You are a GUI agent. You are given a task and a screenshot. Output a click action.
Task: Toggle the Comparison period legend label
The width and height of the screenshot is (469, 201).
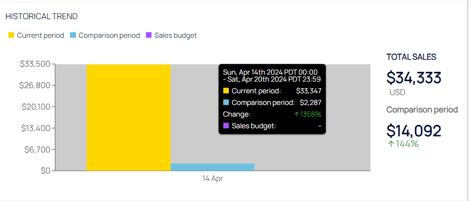coord(109,35)
